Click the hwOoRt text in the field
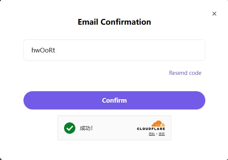 tap(44, 50)
